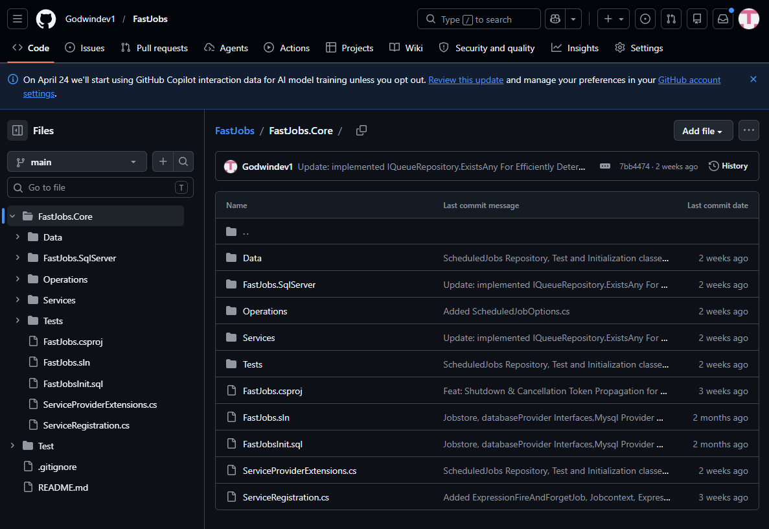Image resolution: width=769 pixels, height=529 pixels.
Task: Open Review this update link
Action: tap(466, 80)
